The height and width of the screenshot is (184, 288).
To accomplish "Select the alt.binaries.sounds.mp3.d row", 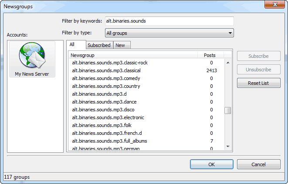I will click(x=146, y=94).
